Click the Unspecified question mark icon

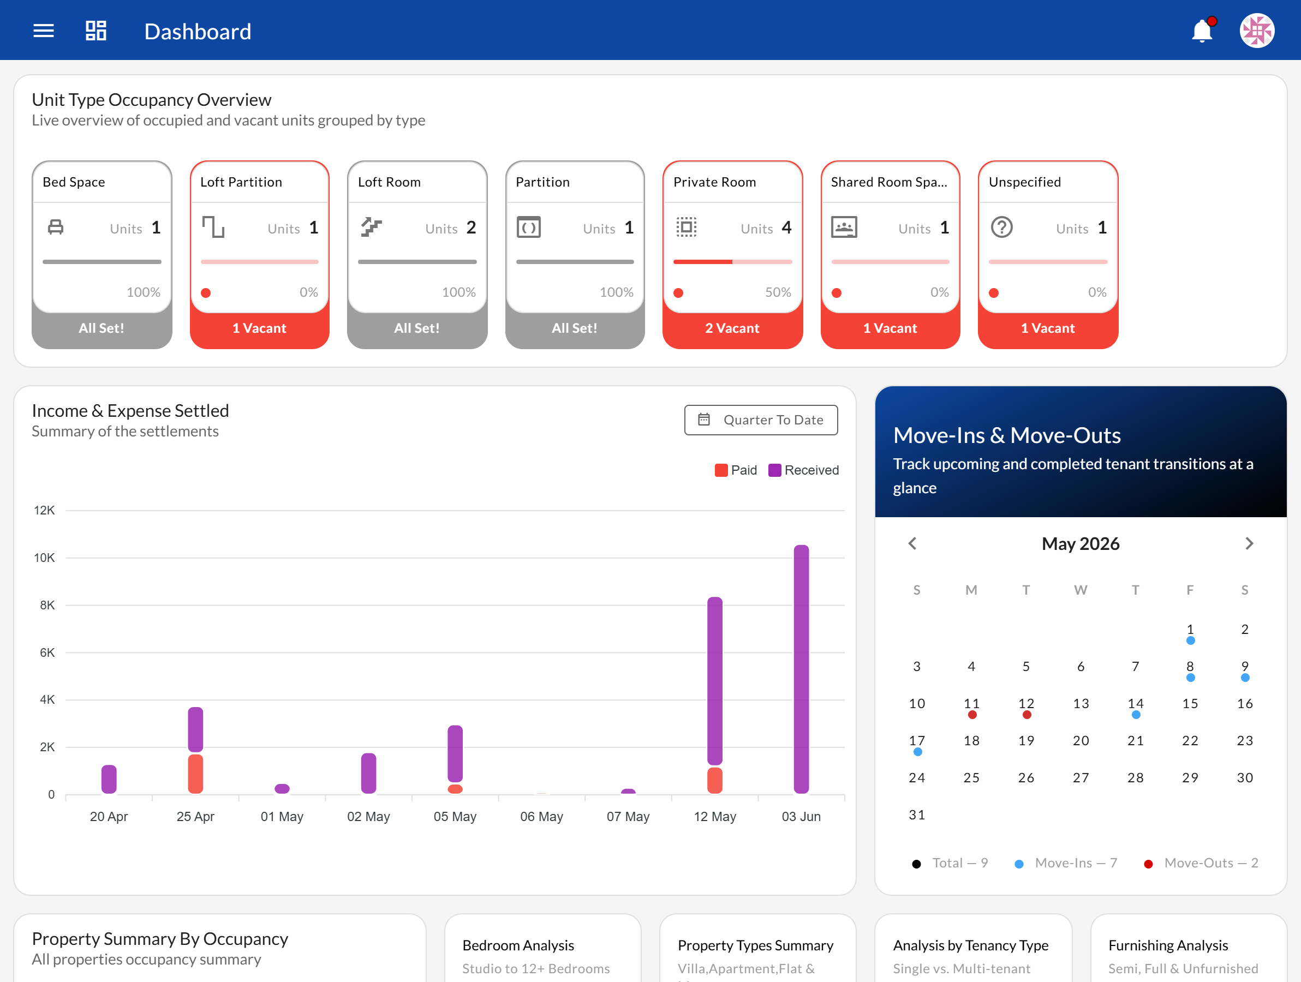pyautogui.click(x=1001, y=227)
